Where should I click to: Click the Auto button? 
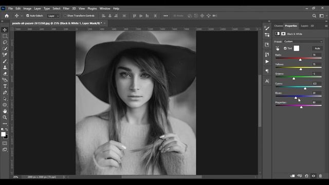tap(317, 48)
